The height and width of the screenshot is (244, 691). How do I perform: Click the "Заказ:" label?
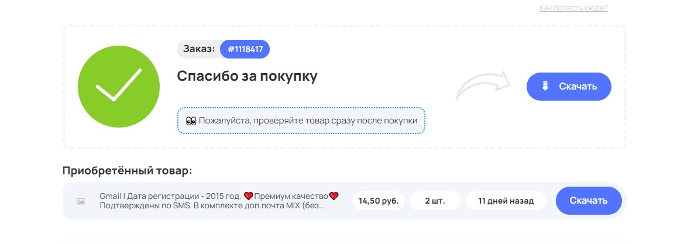(199, 49)
